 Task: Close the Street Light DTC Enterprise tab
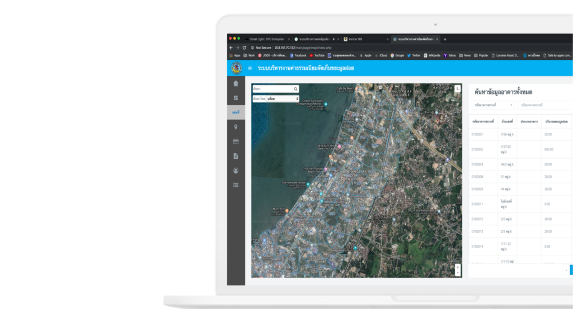pos(289,39)
